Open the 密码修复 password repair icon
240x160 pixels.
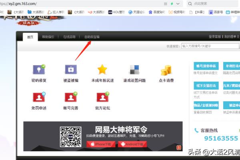[x=39, y=70]
